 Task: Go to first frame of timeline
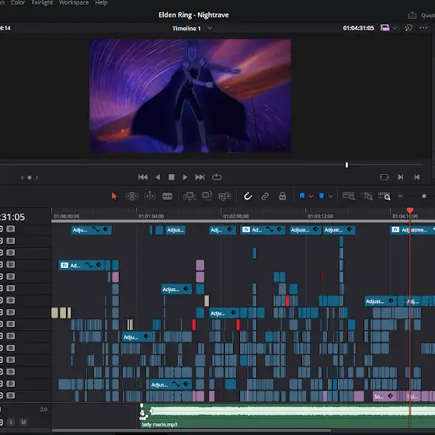coord(143,177)
